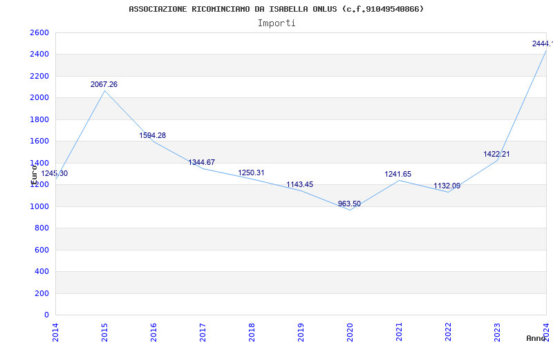Click x-axis year 2019

[301, 333]
